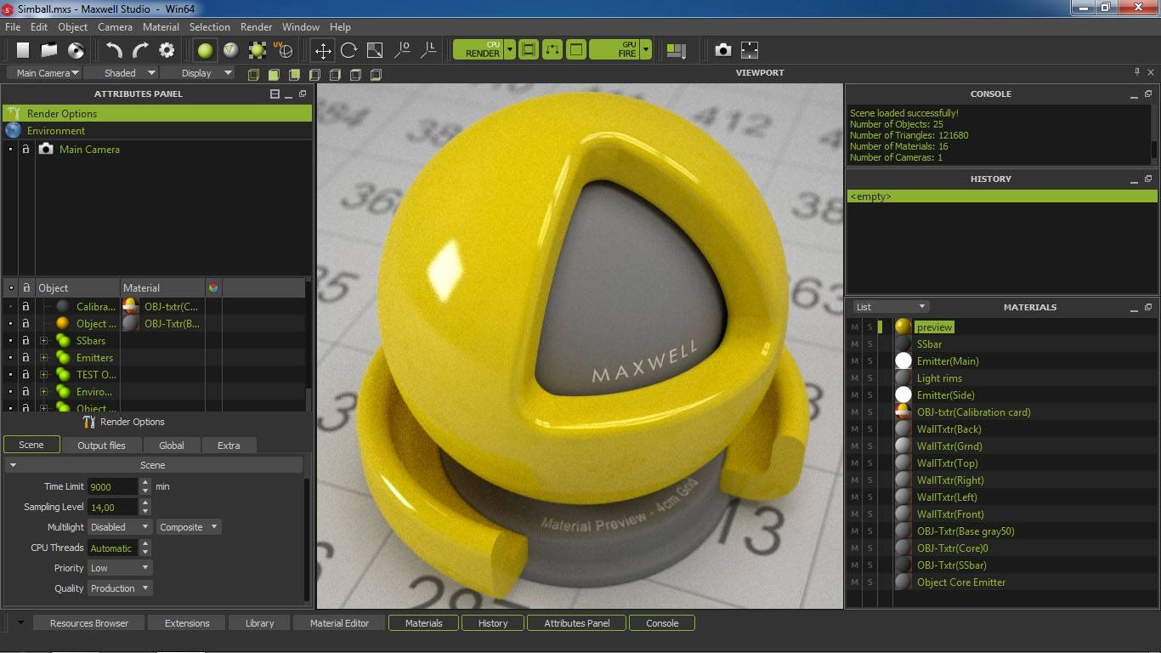Open the GPU FIRE dropdown arrow
The image size is (1161, 653).
[x=646, y=49]
